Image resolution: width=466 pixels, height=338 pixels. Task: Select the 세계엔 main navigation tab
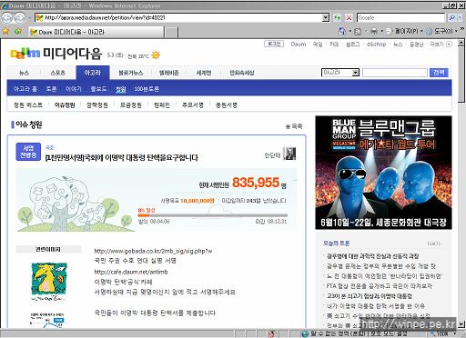pyautogui.click(x=204, y=73)
